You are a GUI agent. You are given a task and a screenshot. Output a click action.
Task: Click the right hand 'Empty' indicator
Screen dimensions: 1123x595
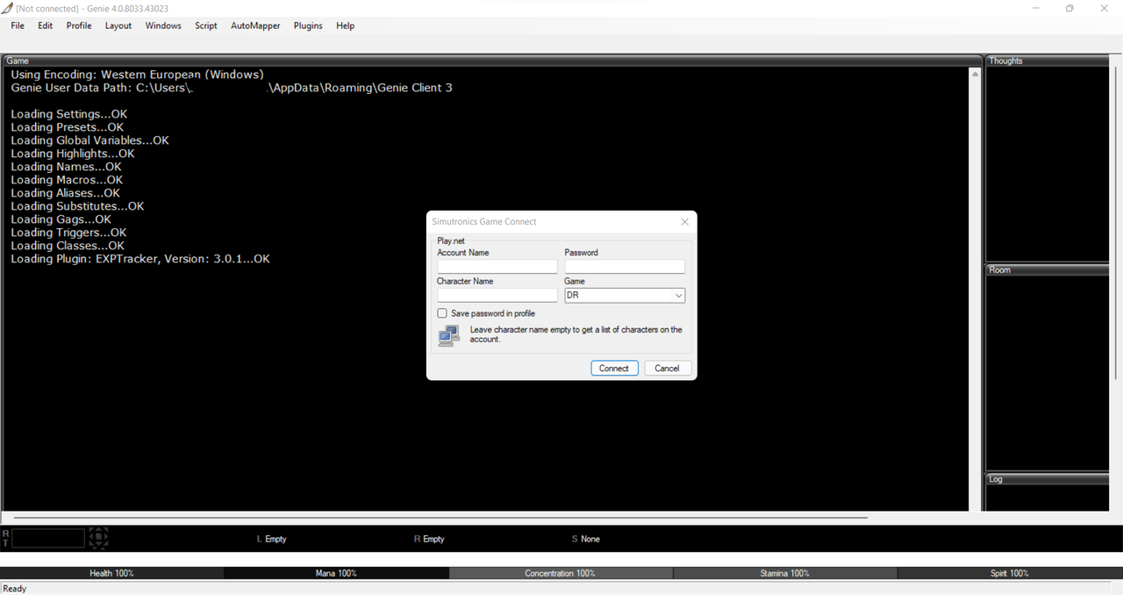433,539
